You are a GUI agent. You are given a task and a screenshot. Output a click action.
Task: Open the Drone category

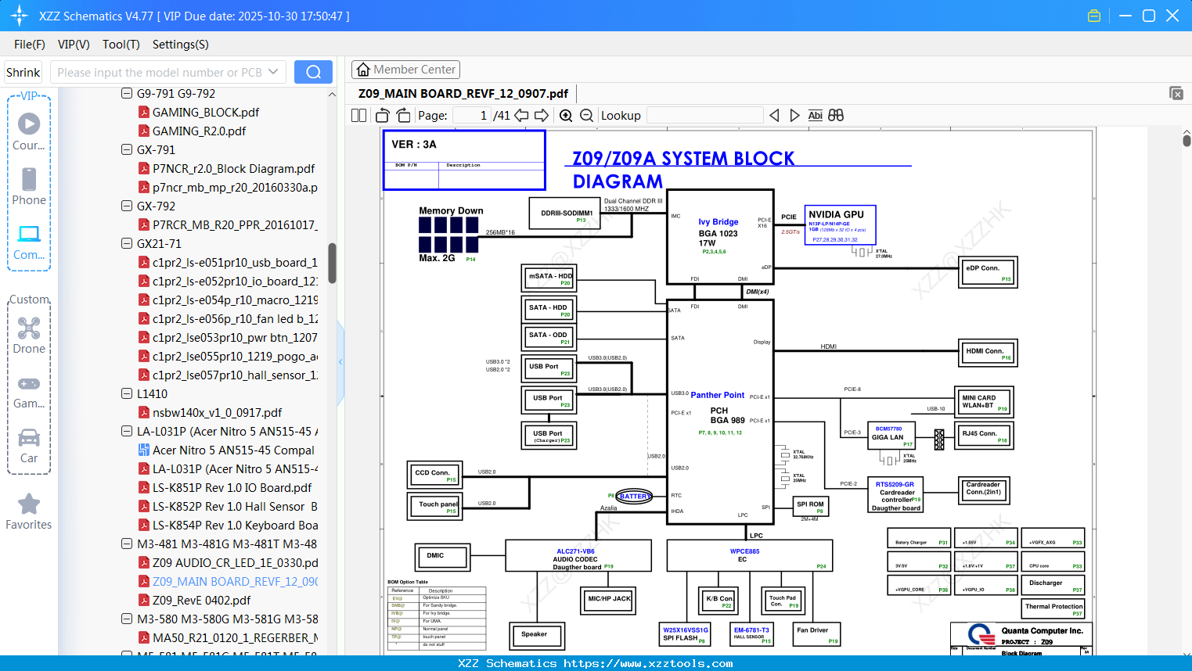29,335
